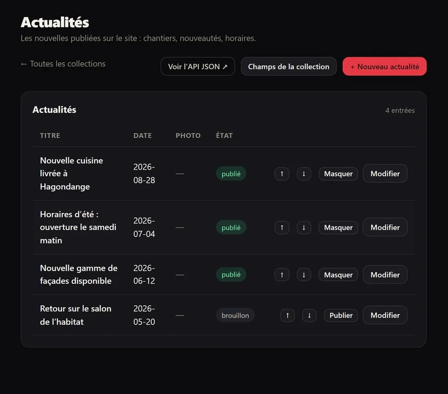Click the 4 entrées count label
448x394 pixels.
pos(400,110)
